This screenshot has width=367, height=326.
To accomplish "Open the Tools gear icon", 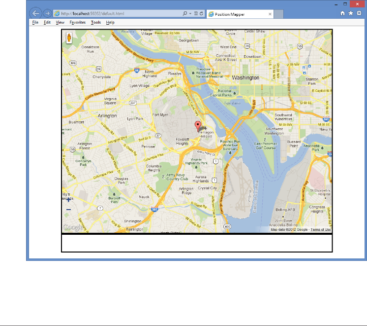I will 359,13.
